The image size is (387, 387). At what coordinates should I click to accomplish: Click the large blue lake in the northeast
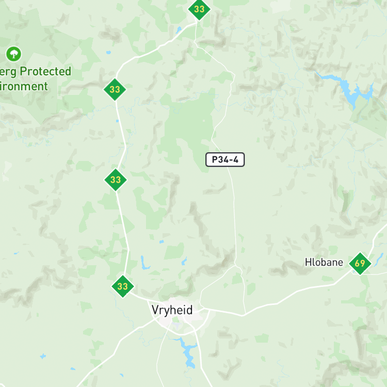coord(350,89)
